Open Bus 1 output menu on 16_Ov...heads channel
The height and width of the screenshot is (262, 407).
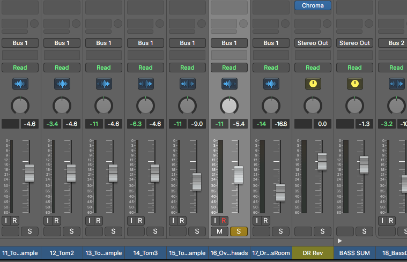[229, 43]
